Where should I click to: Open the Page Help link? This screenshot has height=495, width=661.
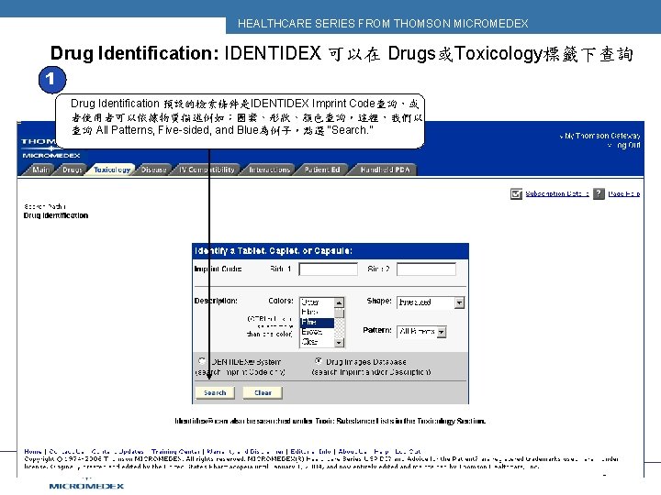click(x=624, y=193)
